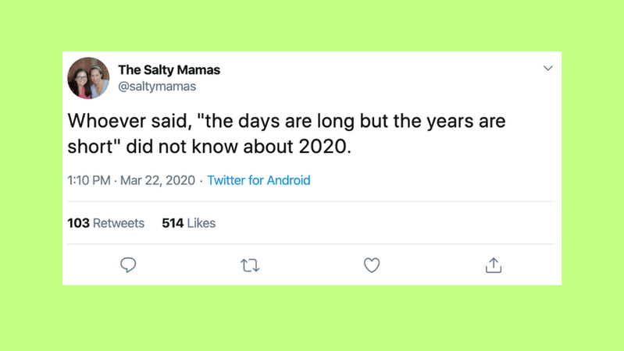Select the Mar 22, 2020 date

click(x=158, y=180)
